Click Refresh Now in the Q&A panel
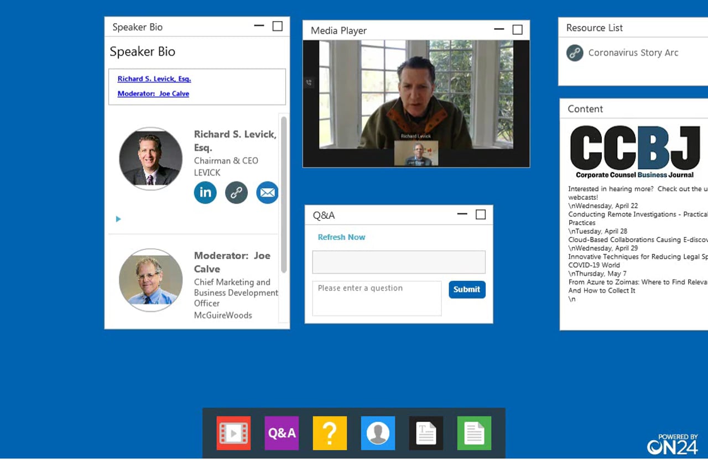 point(341,237)
